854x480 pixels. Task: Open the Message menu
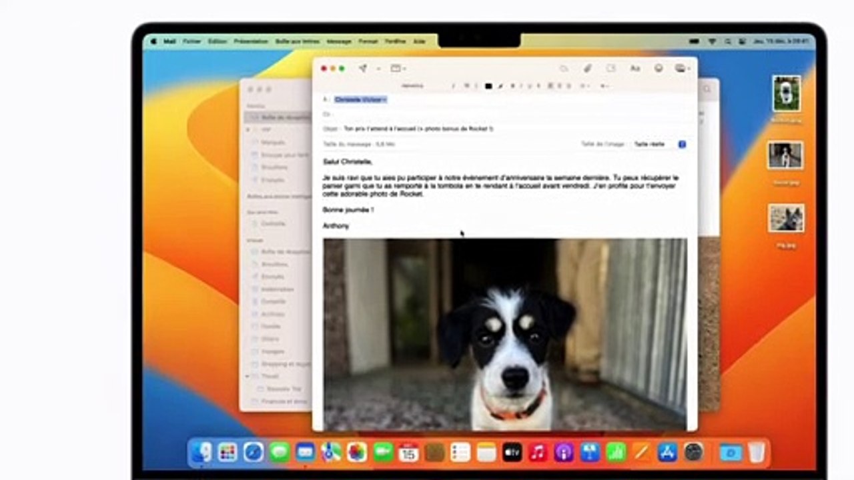(x=339, y=41)
